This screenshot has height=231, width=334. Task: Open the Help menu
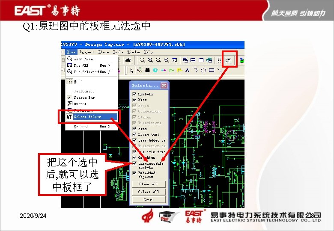coord(148,52)
